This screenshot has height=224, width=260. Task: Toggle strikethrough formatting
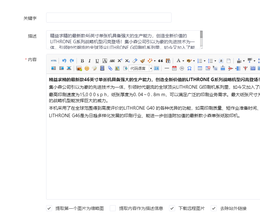112,61
